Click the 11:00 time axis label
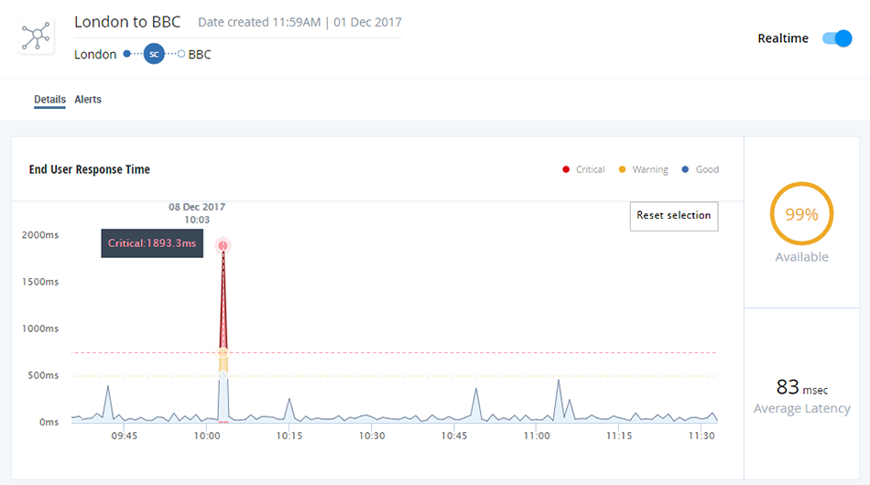The width and height of the screenshot is (870, 485). point(537,436)
